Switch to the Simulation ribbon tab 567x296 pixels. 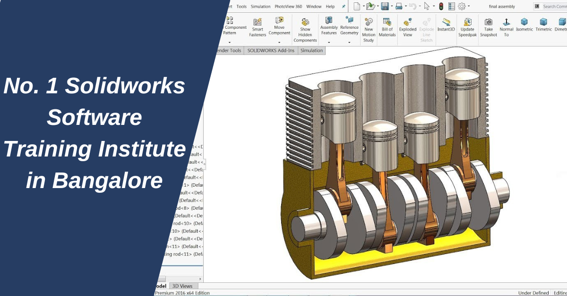pyautogui.click(x=311, y=50)
